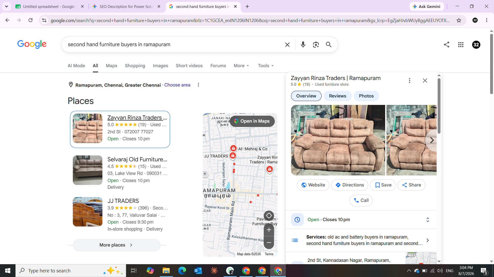
Task: Open Selvaraj Old Furniture listing
Action: coord(137,159)
